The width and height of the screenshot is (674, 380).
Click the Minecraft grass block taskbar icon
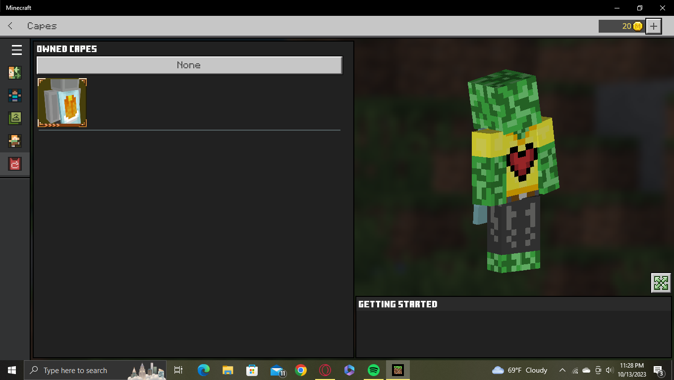point(398,370)
